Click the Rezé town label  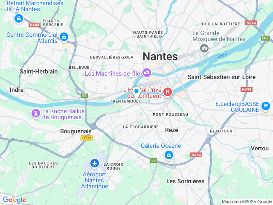171,130
